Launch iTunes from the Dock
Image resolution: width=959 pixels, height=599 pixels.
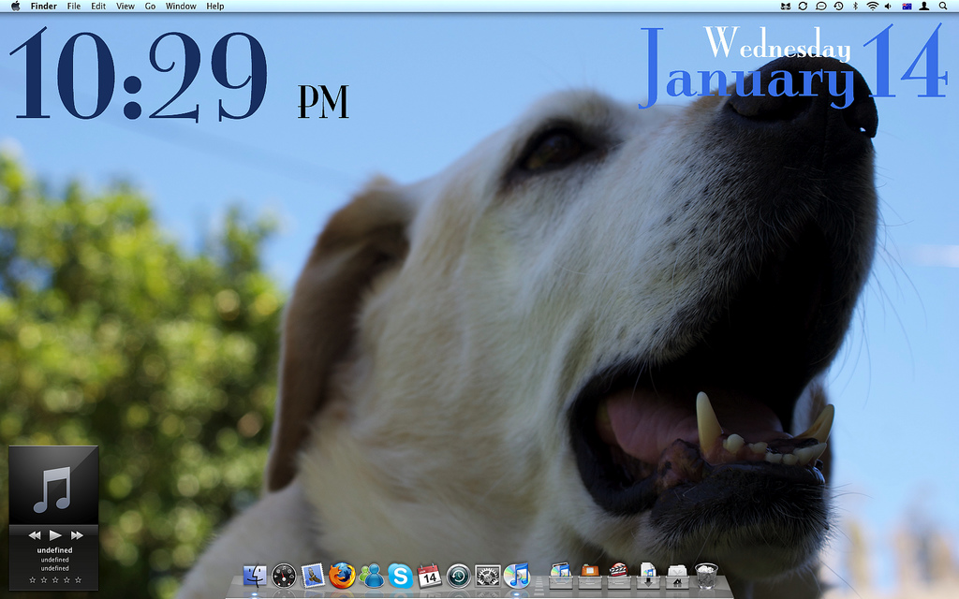(517, 576)
